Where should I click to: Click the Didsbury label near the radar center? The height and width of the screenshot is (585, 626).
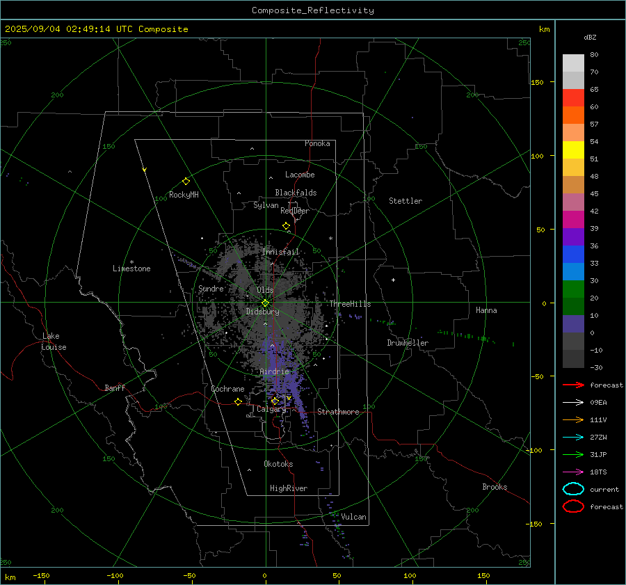click(x=262, y=312)
